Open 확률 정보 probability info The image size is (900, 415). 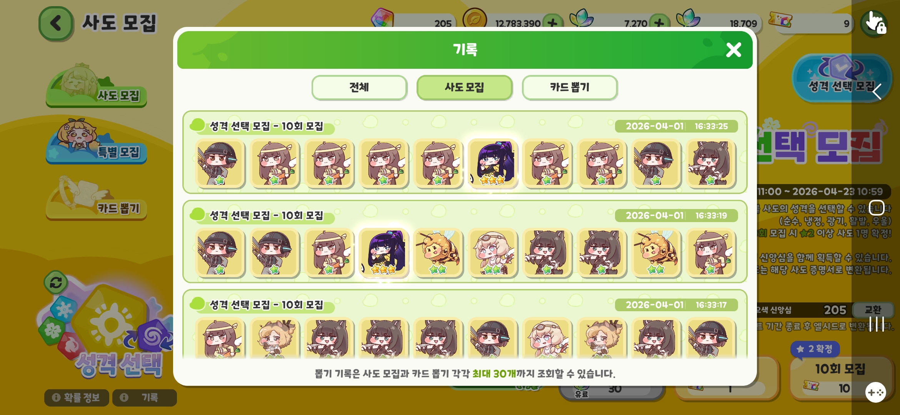(77, 397)
